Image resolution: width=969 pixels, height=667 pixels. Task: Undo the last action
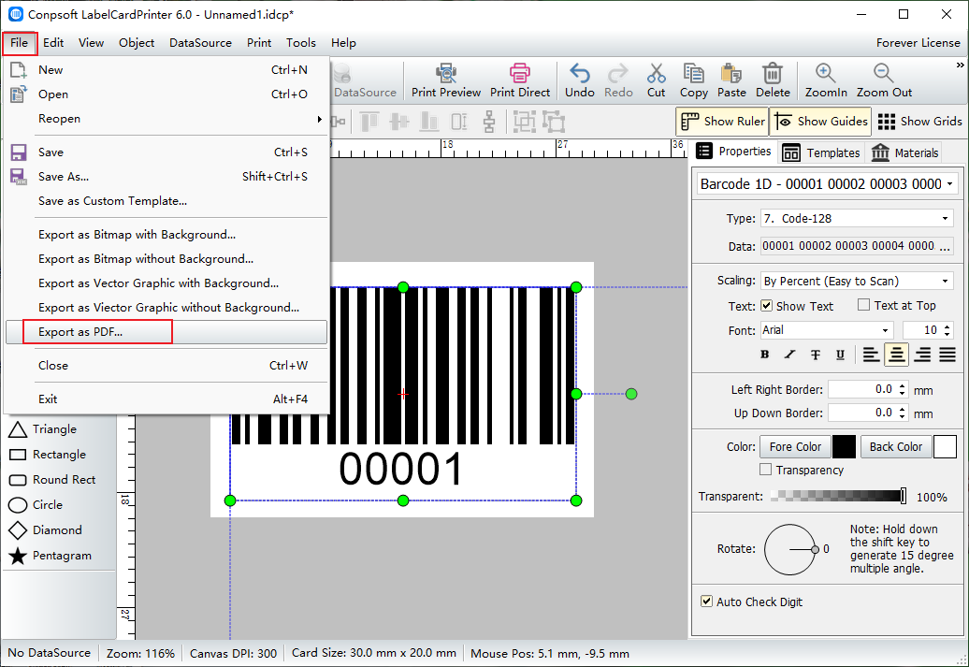580,80
